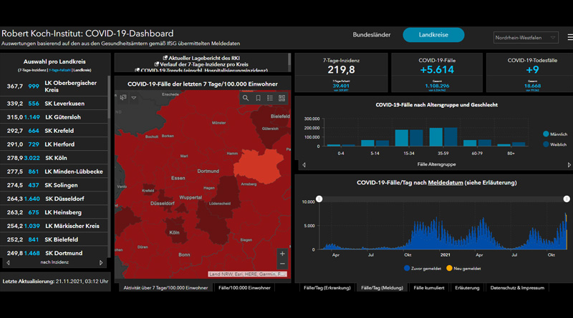Click the Landkreis list scrollbar
573x318 pixels.
[x=109, y=99]
